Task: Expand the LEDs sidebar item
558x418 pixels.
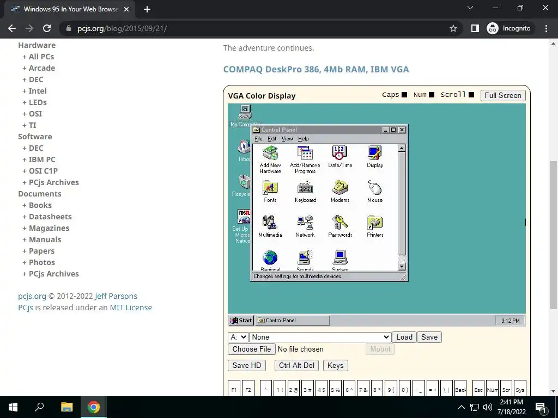Action: 34,102
